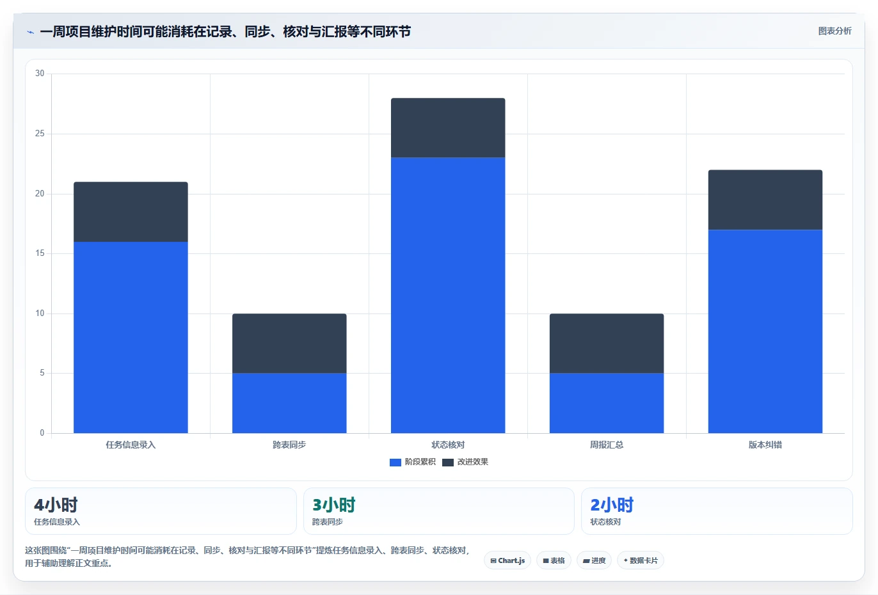Open the 4小时 stat card
The width and height of the screenshot is (878, 595).
tap(161, 511)
